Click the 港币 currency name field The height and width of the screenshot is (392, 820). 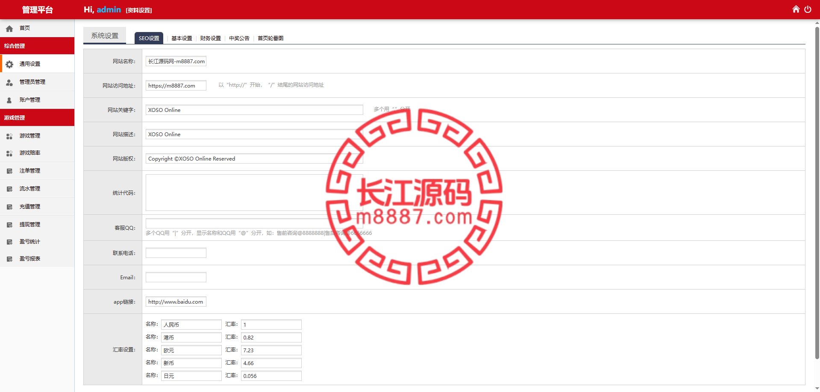coord(191,337)
